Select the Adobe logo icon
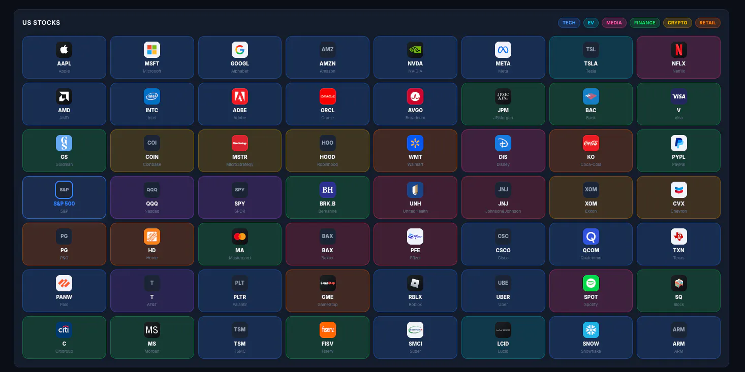This screenshot has height=372, width=745. [240, 96]
